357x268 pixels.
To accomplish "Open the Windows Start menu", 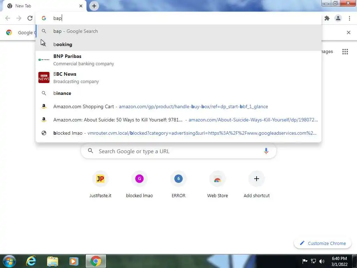I will pos(9,261).
